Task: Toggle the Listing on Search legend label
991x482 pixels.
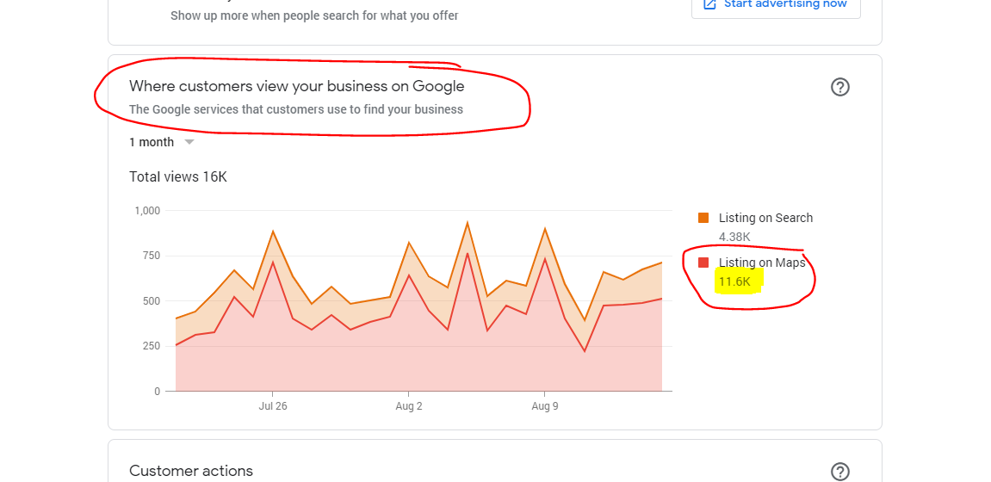Action: [x=765, y=218]
